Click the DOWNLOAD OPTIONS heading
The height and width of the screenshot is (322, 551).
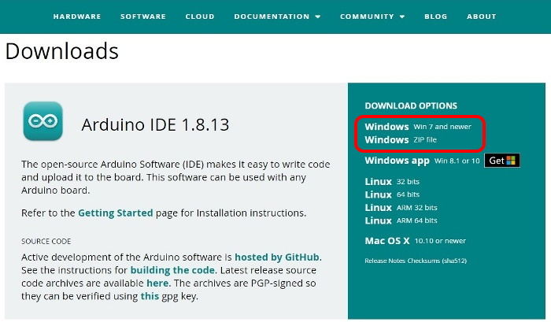(x=411, y=105)
